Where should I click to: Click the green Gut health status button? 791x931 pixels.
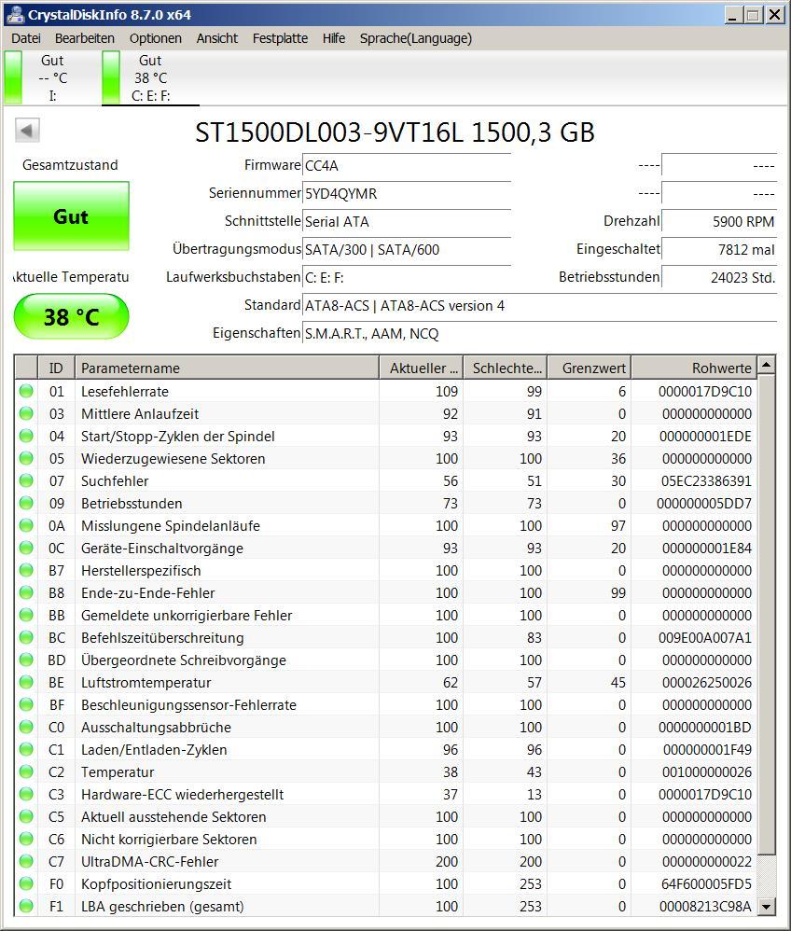[71, 216]
